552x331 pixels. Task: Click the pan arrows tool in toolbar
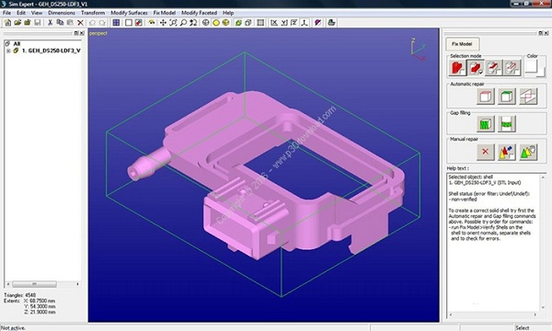163,22
